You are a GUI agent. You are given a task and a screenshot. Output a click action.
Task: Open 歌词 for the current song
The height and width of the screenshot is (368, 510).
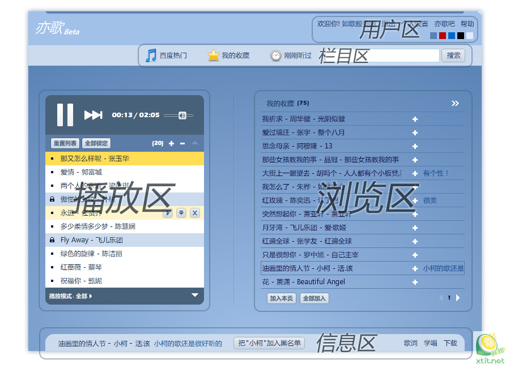click(x=410, y=343)
